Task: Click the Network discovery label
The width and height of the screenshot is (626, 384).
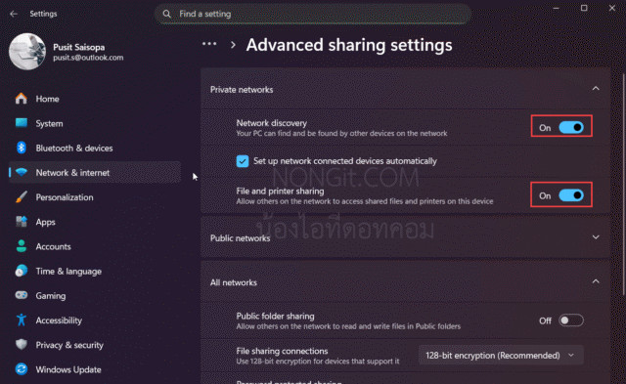Action: click(272, 123)
